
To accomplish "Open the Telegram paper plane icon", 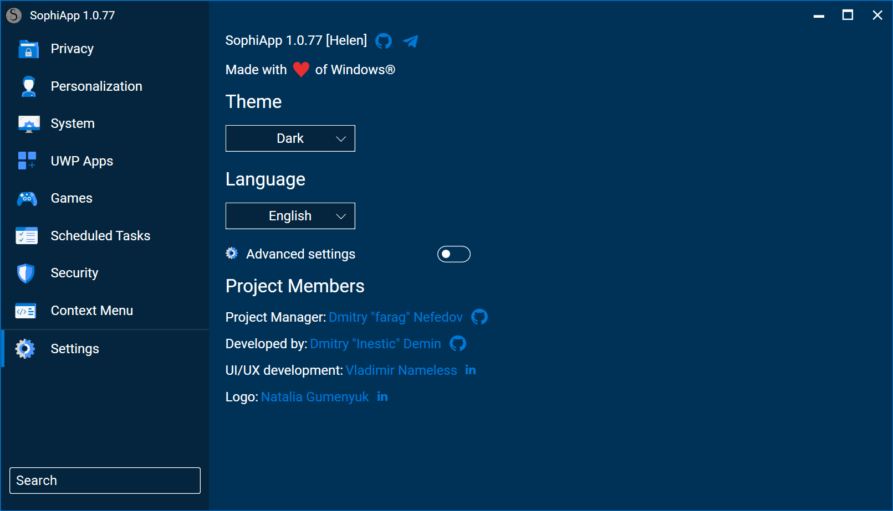I will pyautogui.click(x=411, y=41).
